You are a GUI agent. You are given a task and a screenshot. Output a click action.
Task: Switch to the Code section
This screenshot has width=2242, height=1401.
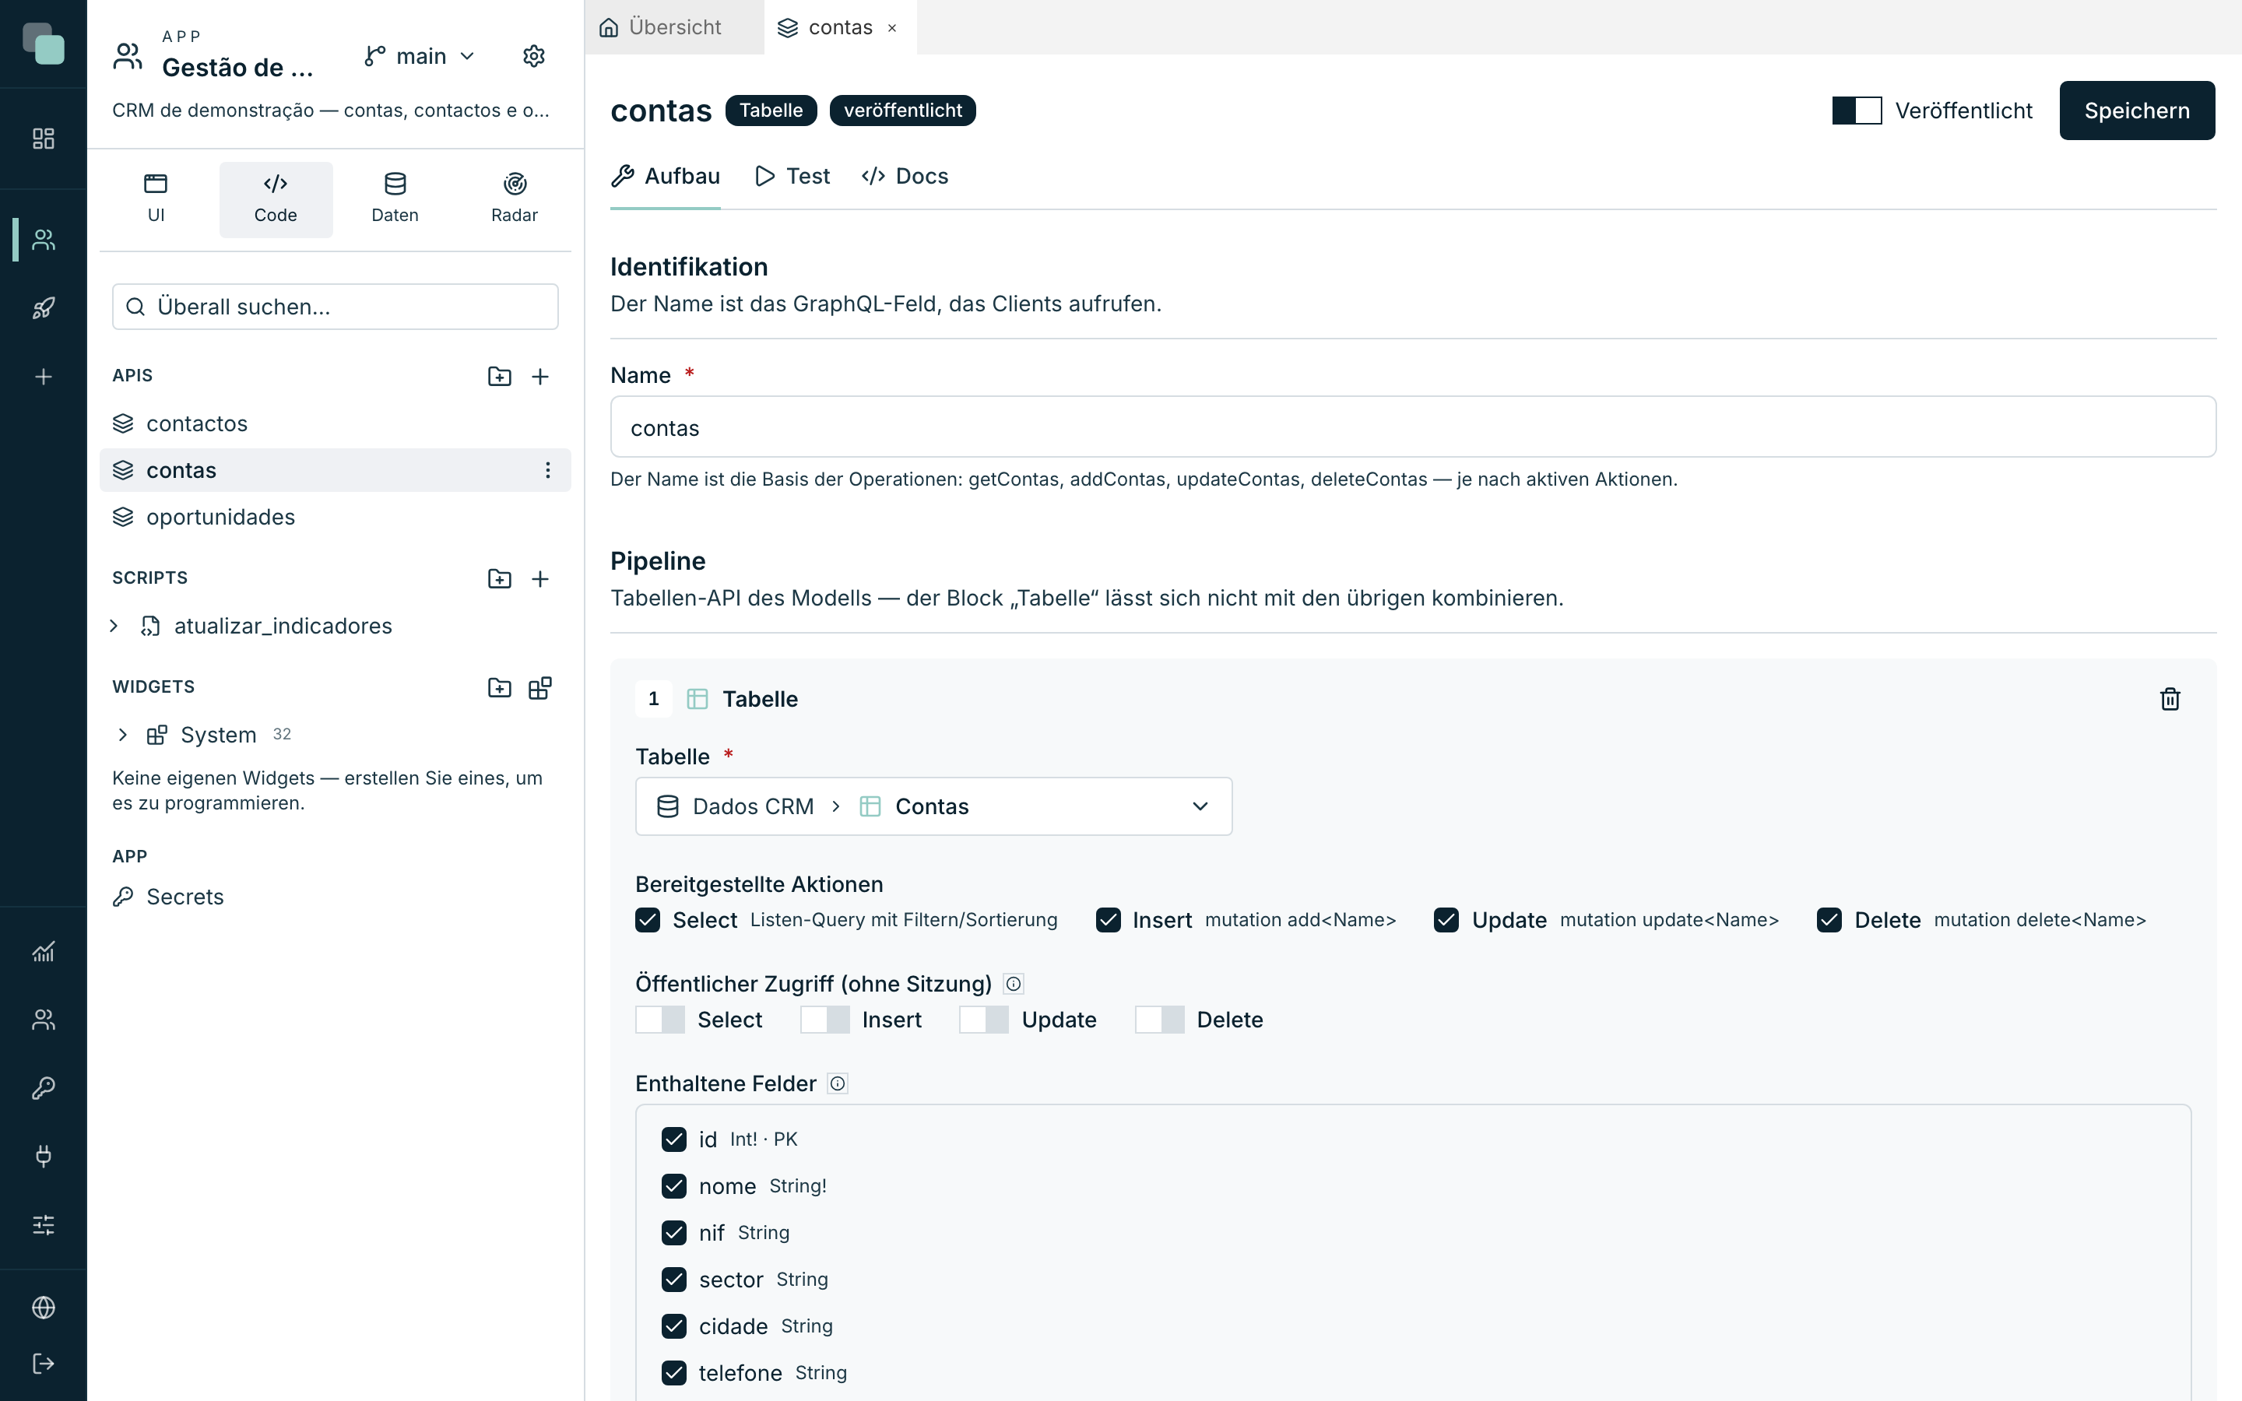coord(275,199)
